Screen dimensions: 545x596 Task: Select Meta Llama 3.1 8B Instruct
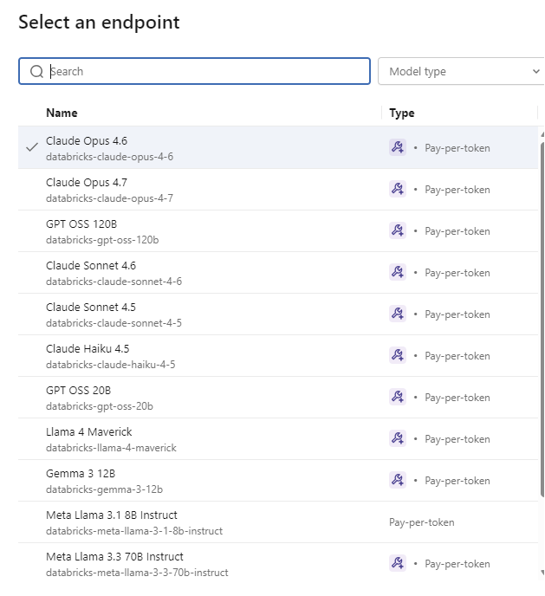point(278,521)
